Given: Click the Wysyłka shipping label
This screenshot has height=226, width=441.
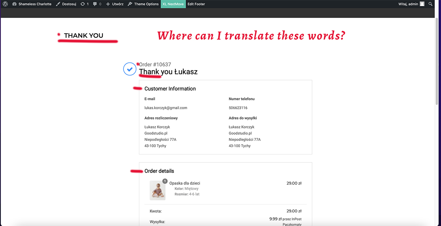Looking at the screenshot, I should click(157, 222).
